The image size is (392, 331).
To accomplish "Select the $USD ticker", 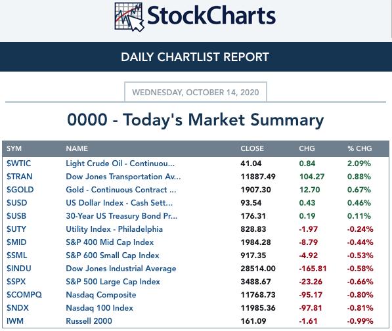I will click(17, 203).
